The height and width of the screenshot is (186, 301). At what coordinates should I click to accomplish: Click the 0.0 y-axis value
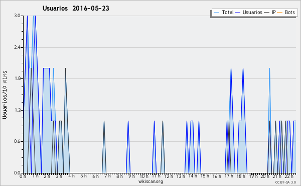tap(17, 173)
